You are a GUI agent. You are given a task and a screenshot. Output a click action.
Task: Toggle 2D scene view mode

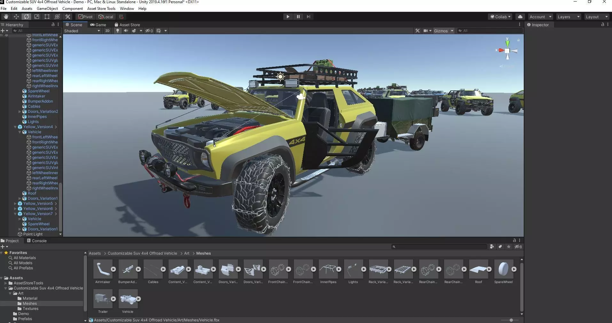point(107,31)
